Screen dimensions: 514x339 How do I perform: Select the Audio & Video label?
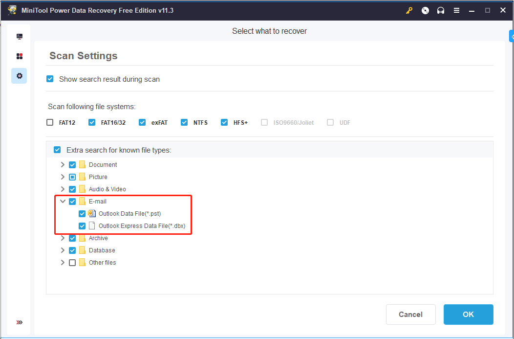coord(107,189)
